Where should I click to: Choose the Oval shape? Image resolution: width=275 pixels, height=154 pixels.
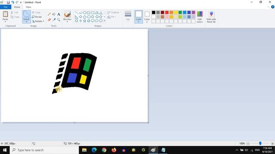click(85, 13)
